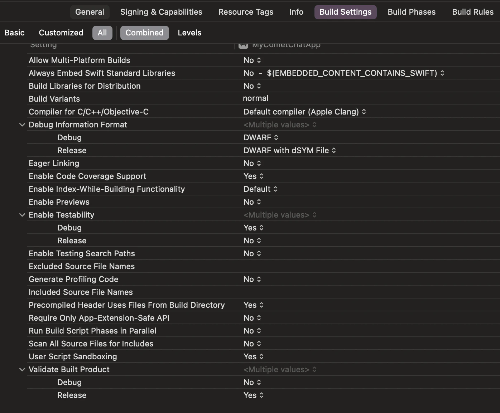Switch to the Build Phases tab
Image resolution: width=500 pixels, height=413 pixels.
[x=412, y=12]
